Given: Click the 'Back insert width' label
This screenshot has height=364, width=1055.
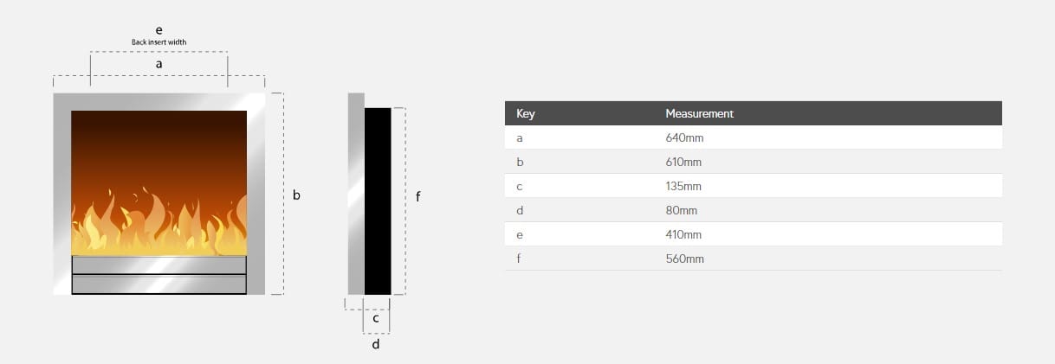Looking at the screenshot, I should click(x=159, y=42).
